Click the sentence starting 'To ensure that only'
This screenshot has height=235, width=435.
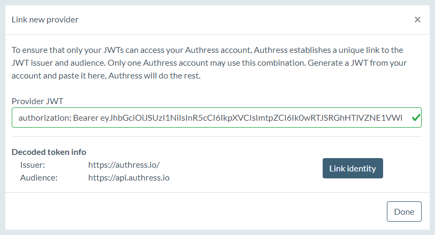pos(107,50)
